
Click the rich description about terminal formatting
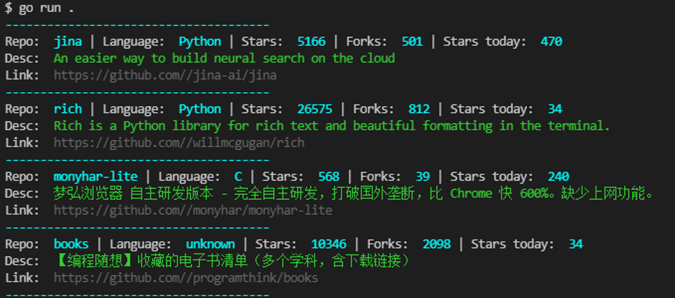[331, 126]
